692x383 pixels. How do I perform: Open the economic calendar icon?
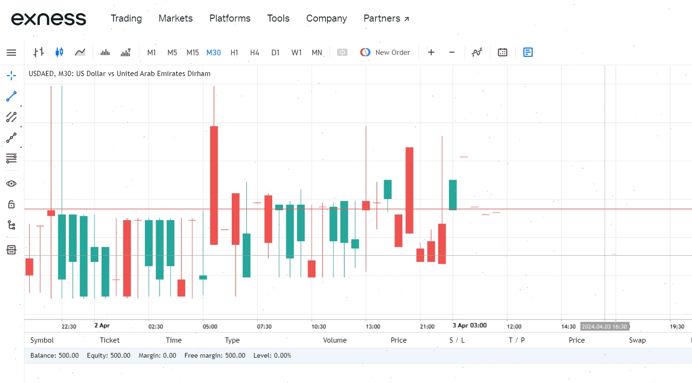503,52
